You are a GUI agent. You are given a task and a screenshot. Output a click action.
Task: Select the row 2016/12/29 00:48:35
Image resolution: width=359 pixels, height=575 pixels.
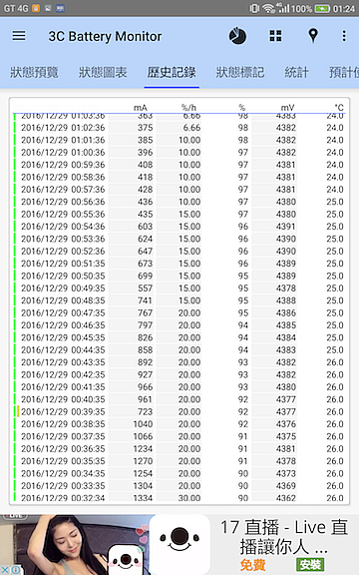(179, 300)
